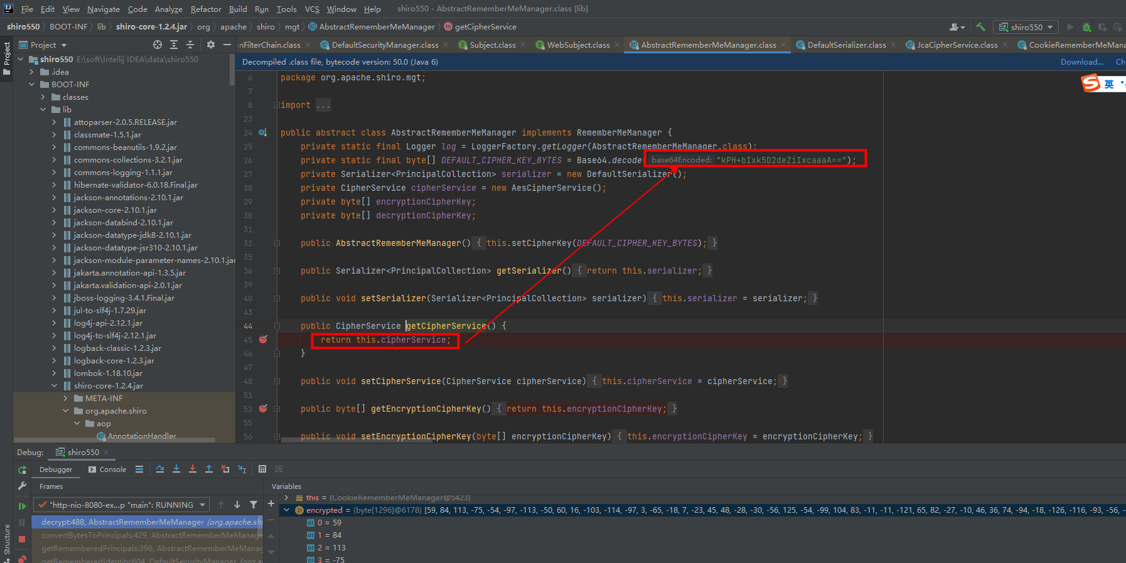This screenshot has height=563, width=1126.
Task: Open the Refactor menu
Action: [x=206, y=9]
